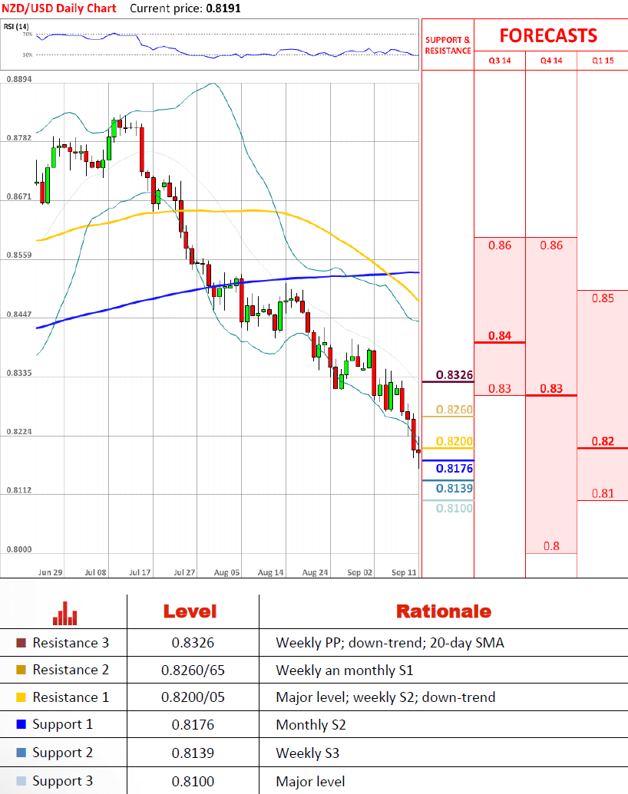Click the 0.8100 support level label beside chart
Image resolution: width=628 pixels, height=794 pixels.
click(454, 508)
